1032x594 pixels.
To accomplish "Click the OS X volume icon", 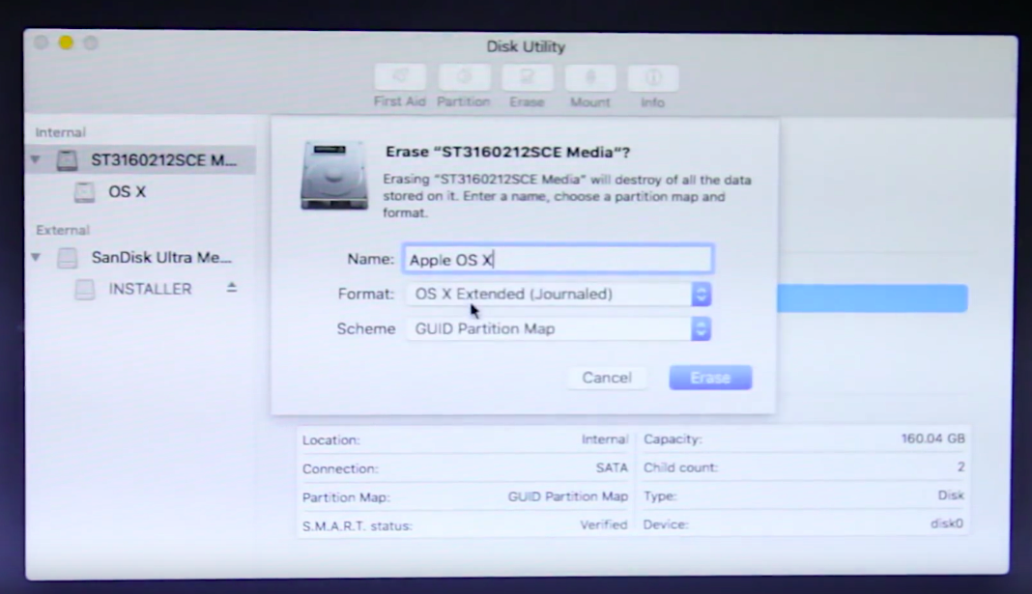I will (x=84, y=192).
